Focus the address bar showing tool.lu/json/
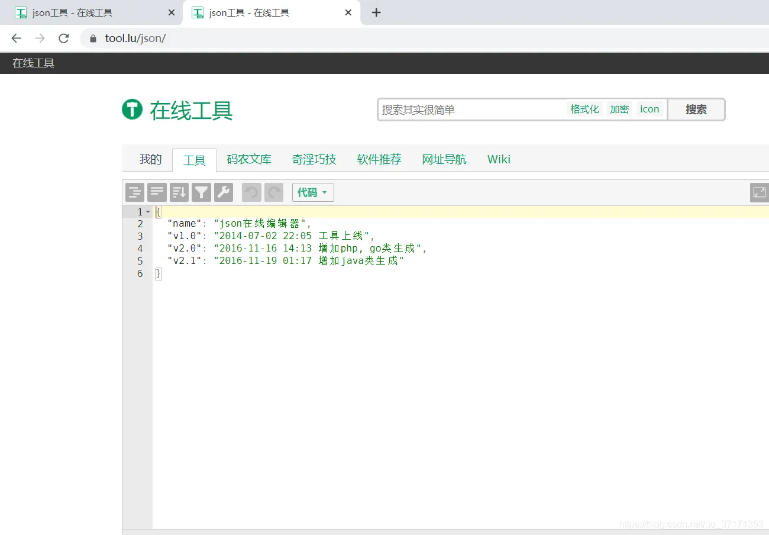The width and height of the screenshot is (769, 535). [424, 38]
